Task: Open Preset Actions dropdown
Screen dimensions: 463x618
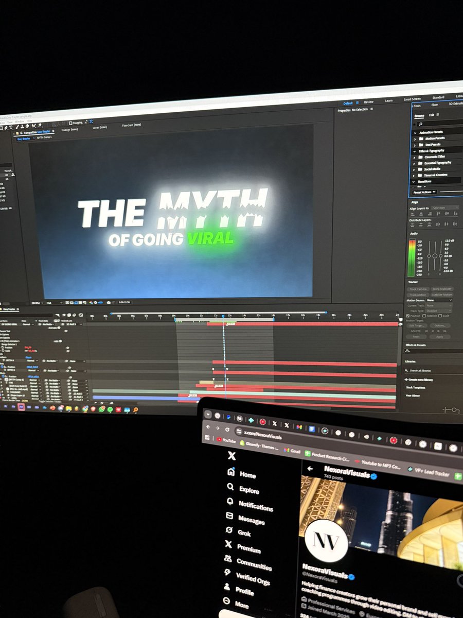Action: coord(424,192)
